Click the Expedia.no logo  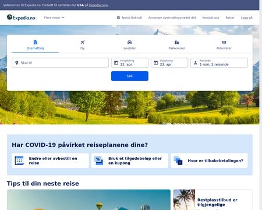tap(21, 17)
